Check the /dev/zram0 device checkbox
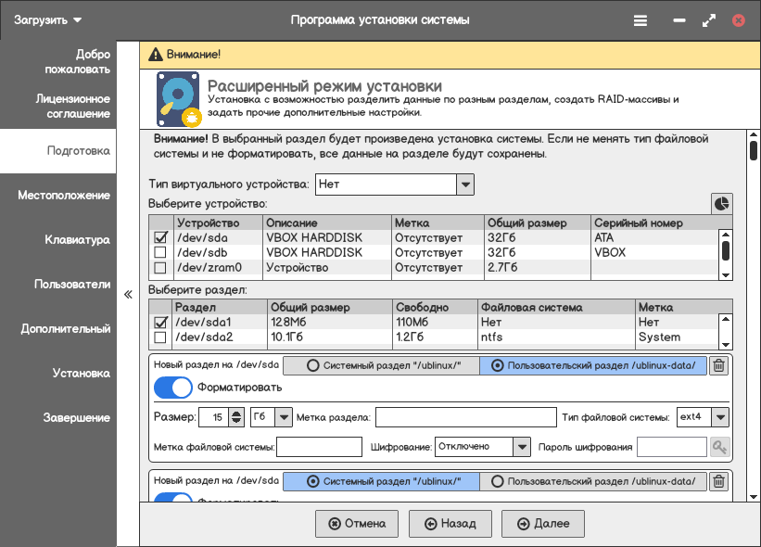 (160, 267)
